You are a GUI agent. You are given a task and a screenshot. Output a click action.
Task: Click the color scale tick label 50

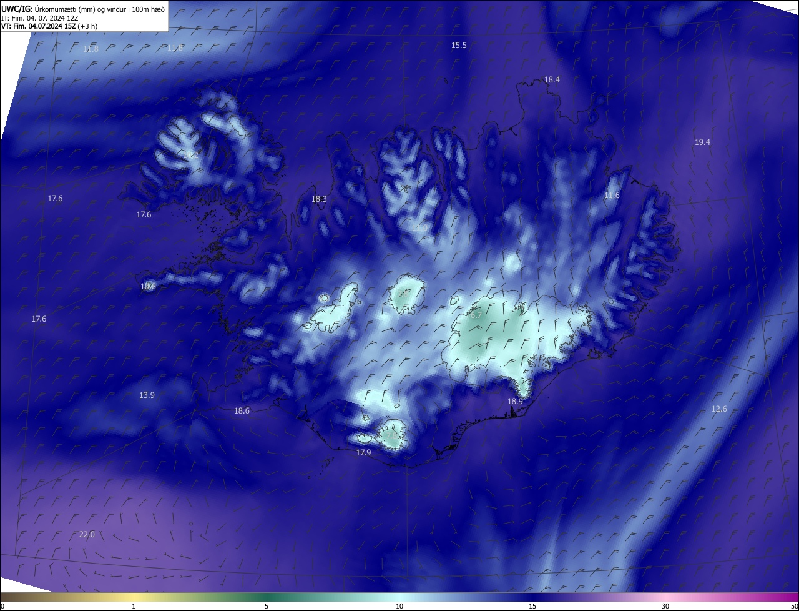click(794, 606)
